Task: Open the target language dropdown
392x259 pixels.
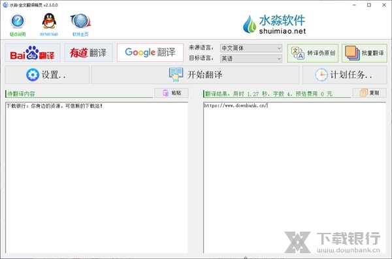Action: point(251,59)
